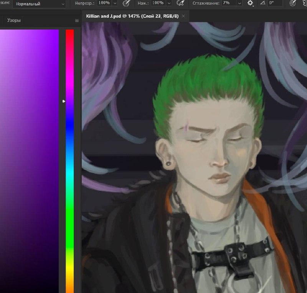
Task: Open the Сглаживание smoothing value arrow
Action: tap(239, 3)
